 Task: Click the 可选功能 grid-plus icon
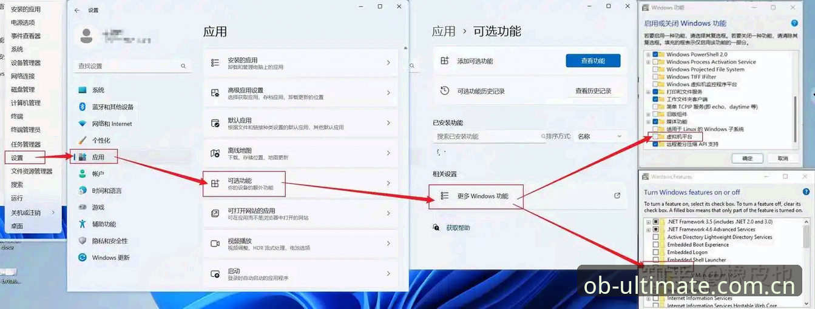(215, 183)
